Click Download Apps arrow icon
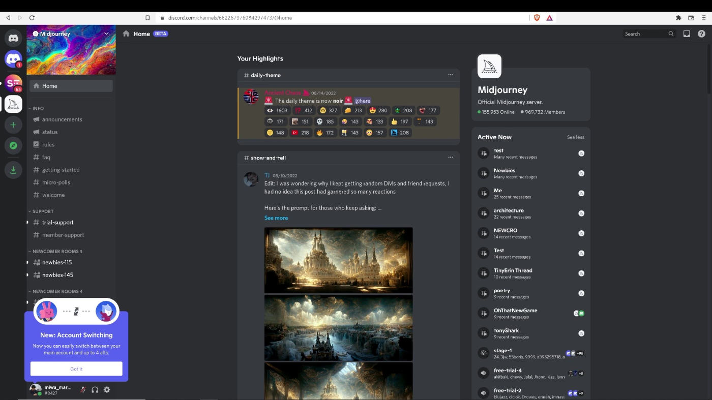The width and height of the screenshot is (712, 400). [13, 170]
